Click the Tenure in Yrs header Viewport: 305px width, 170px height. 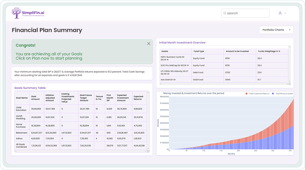coord(99,98)
